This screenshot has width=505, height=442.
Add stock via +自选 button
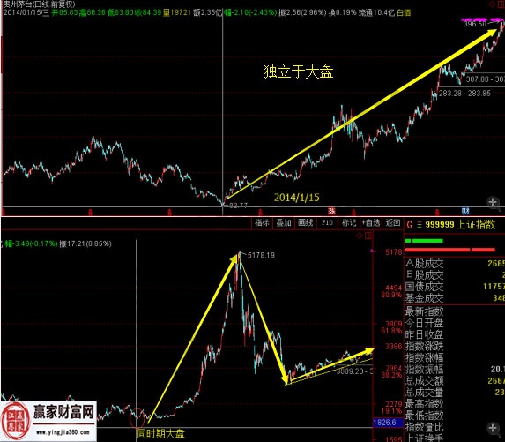click(371, 223)
